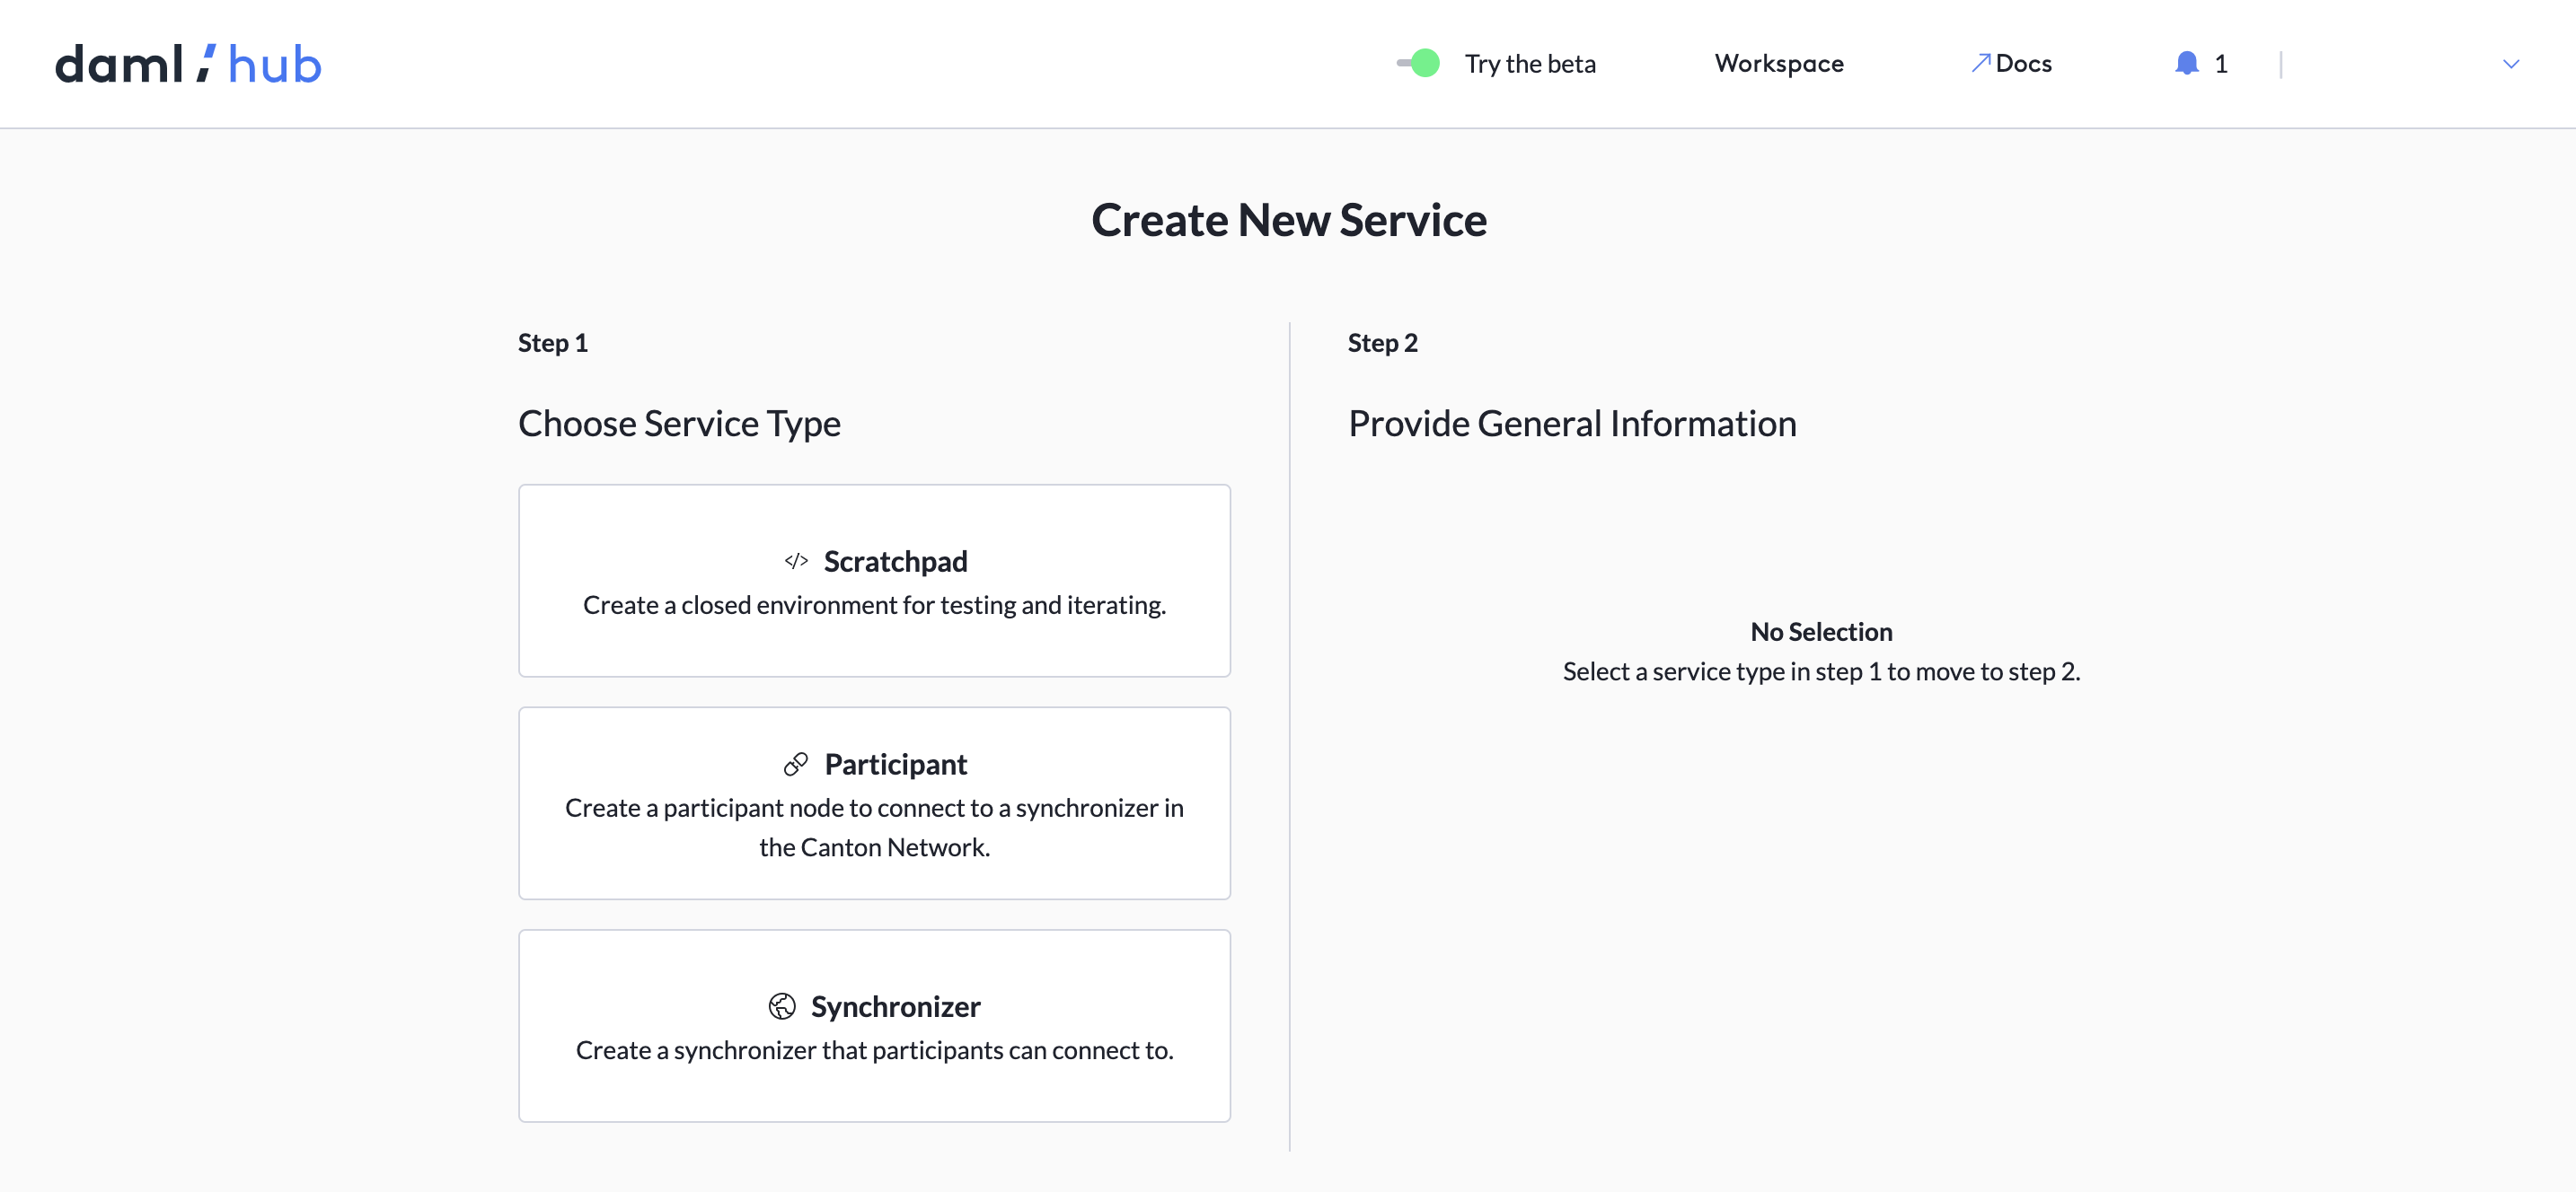Open notifications via the bell icon
2576x1192 pixels.
[2186, 63]
